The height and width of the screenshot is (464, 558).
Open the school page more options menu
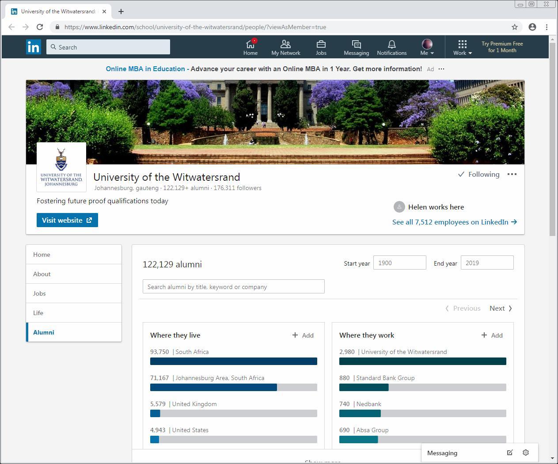tap(512, 174)
